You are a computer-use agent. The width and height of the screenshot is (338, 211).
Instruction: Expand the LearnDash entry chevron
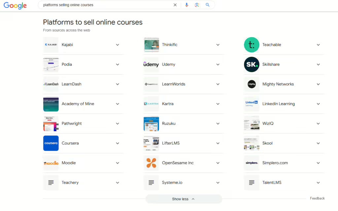tap(118, 84)
